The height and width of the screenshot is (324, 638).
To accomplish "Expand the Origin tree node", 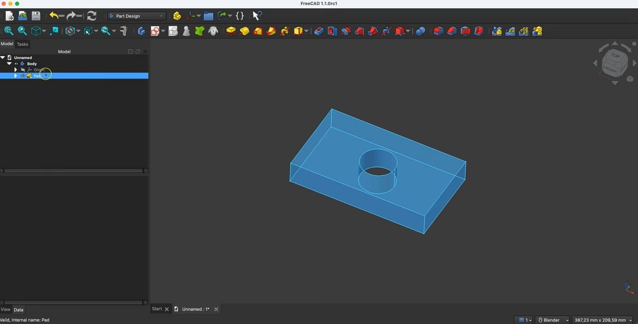I will (15, 69).
